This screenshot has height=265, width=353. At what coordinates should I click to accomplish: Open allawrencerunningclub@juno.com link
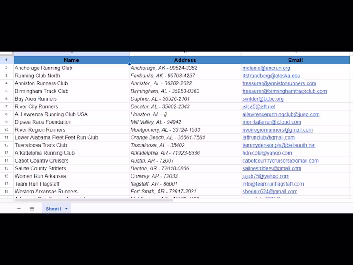click(281, 114)
